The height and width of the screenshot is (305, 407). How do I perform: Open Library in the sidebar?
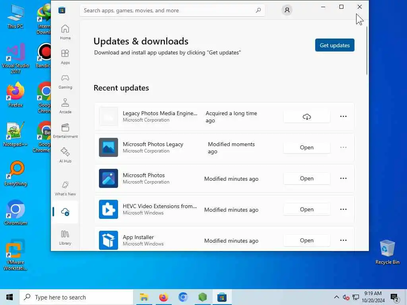(x=65, y=237)
